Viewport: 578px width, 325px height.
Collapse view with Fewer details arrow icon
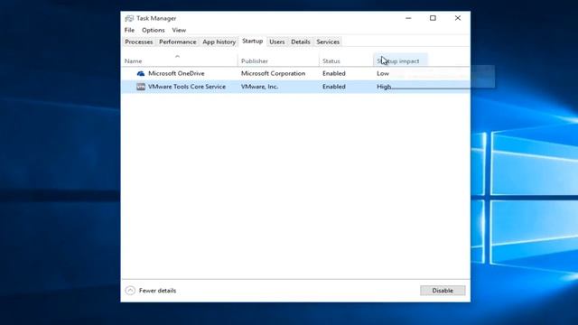tap(130, 291)
